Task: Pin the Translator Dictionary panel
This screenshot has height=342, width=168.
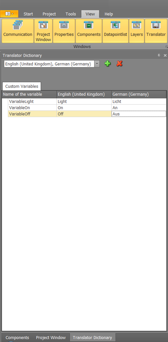Action: pyautogui.click(x=159, y=55)
